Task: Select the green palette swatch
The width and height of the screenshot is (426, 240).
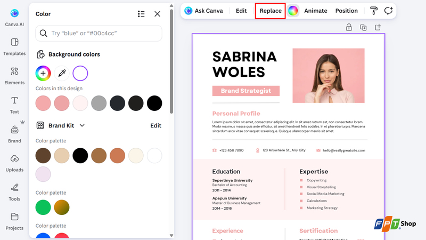Action: tap(43, 207)
